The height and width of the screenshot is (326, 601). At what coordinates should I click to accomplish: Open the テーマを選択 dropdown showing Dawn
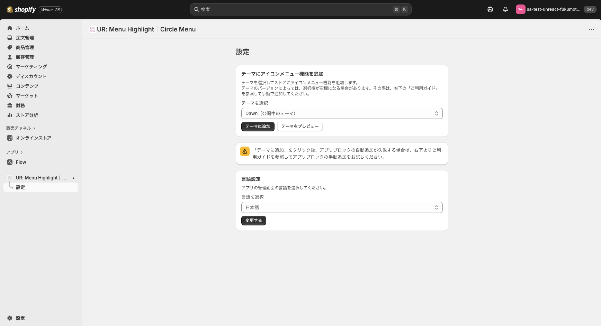coord(342,113)
